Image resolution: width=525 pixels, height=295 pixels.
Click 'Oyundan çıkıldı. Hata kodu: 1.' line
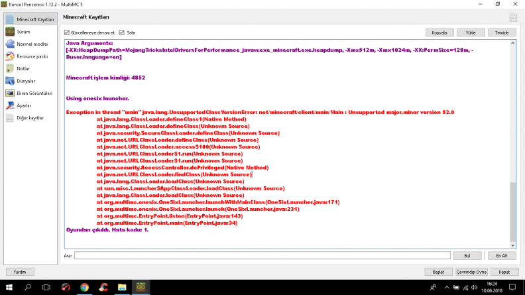coord(107,230)
